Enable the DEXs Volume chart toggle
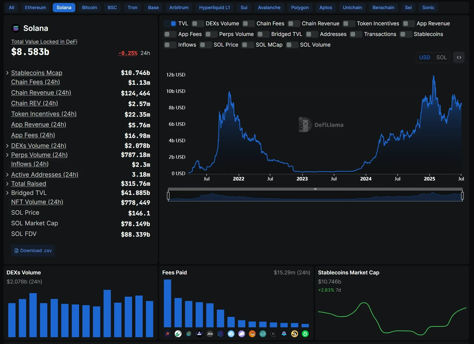The image size is (474, 344). [x=198, y=24]
